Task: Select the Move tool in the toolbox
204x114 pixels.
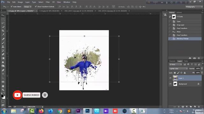Action: click(3, 16)
